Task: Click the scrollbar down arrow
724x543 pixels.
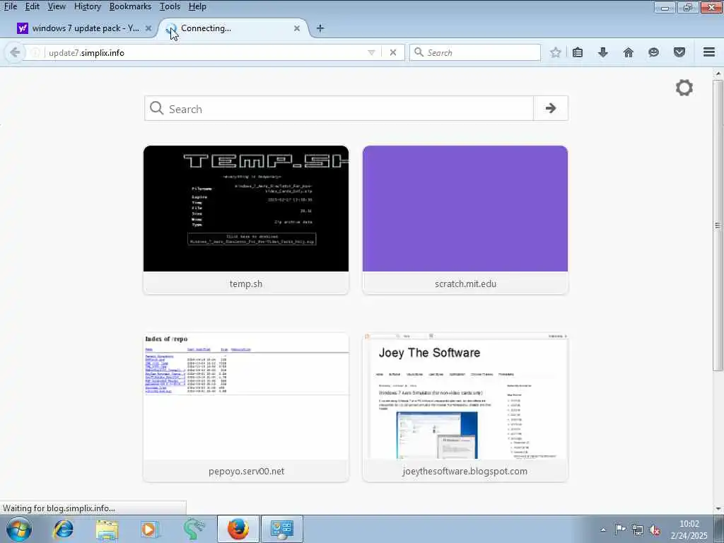Action: coord(718,509)
